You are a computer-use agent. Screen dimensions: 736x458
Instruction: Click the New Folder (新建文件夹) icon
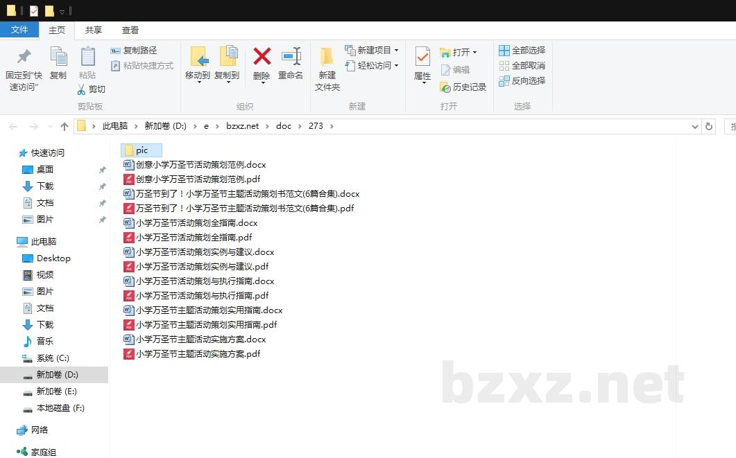tap(327, 57)
